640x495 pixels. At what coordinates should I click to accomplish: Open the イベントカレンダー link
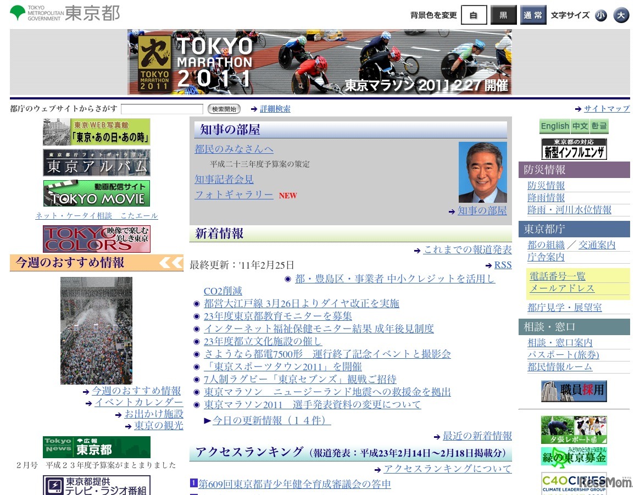point(139,402)
